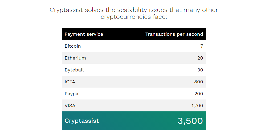Click the Cryptassist label in green row
This screenshot has height=136, width=273.
click(x=82, y=121)
